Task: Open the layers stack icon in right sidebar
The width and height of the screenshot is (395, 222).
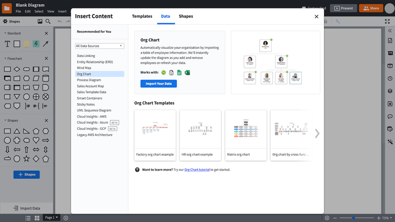Action: [x=390, y=91]
